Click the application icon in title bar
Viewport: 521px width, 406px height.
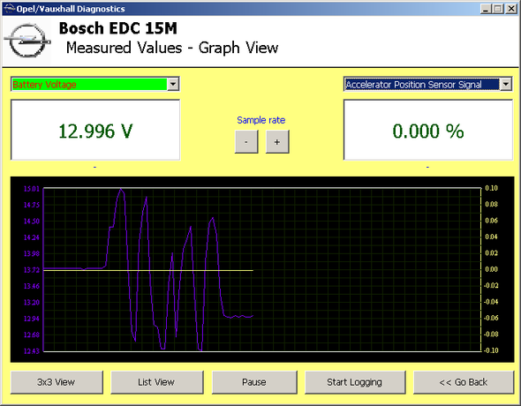point(9,8)
